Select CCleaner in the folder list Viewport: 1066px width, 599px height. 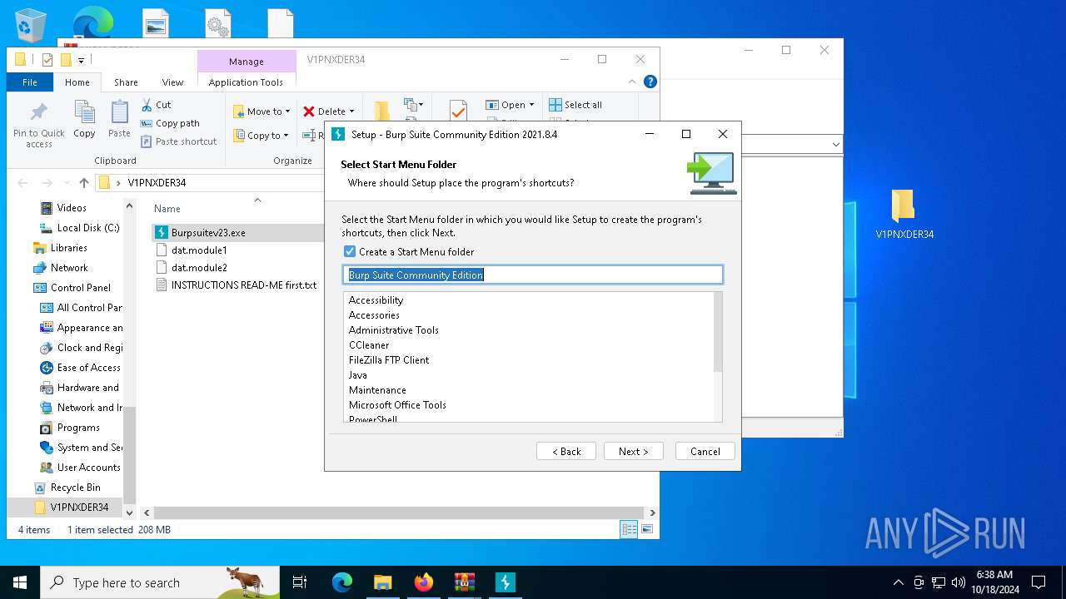pos(369,344)
